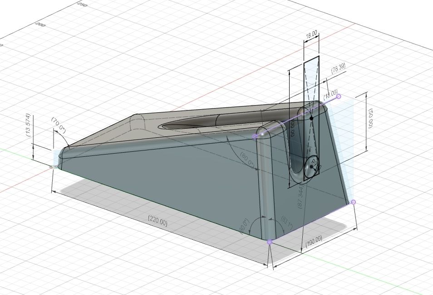Screen dimensions: 433x295
Task: Click the purple sketch point at the line's right end
Action: pyautogui.click(x=340, y=96)
